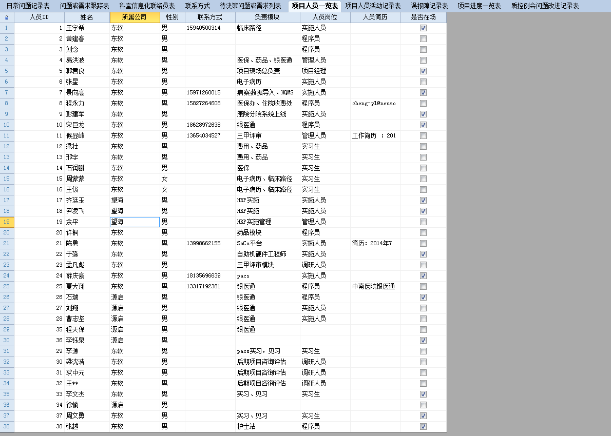
Task: Click the 人员ID column header
Action: [39, 17]
